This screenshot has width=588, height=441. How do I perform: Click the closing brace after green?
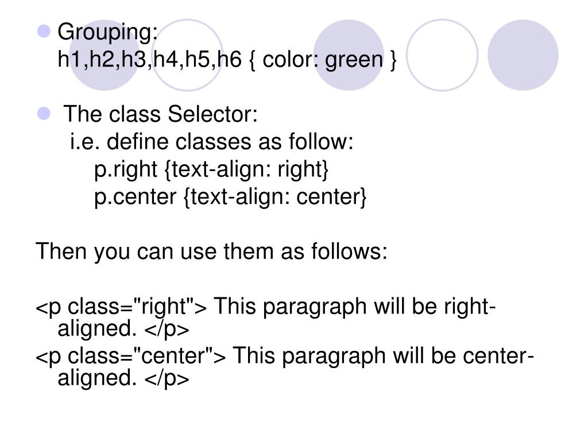pos(393,60)
